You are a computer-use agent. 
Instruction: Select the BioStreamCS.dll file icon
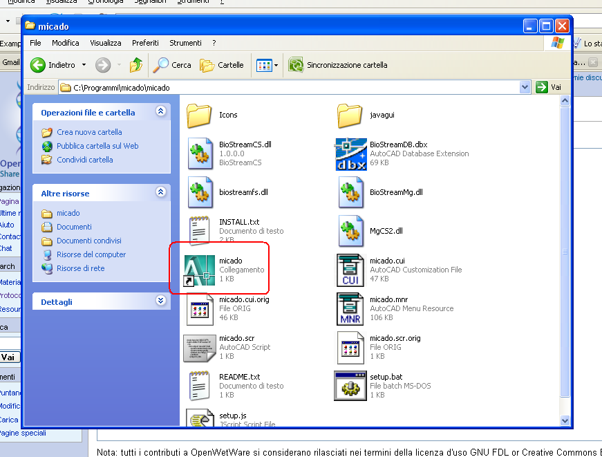[x=199, y=153]
